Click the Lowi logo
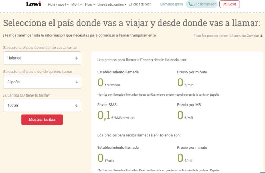 tap(33, 4)
